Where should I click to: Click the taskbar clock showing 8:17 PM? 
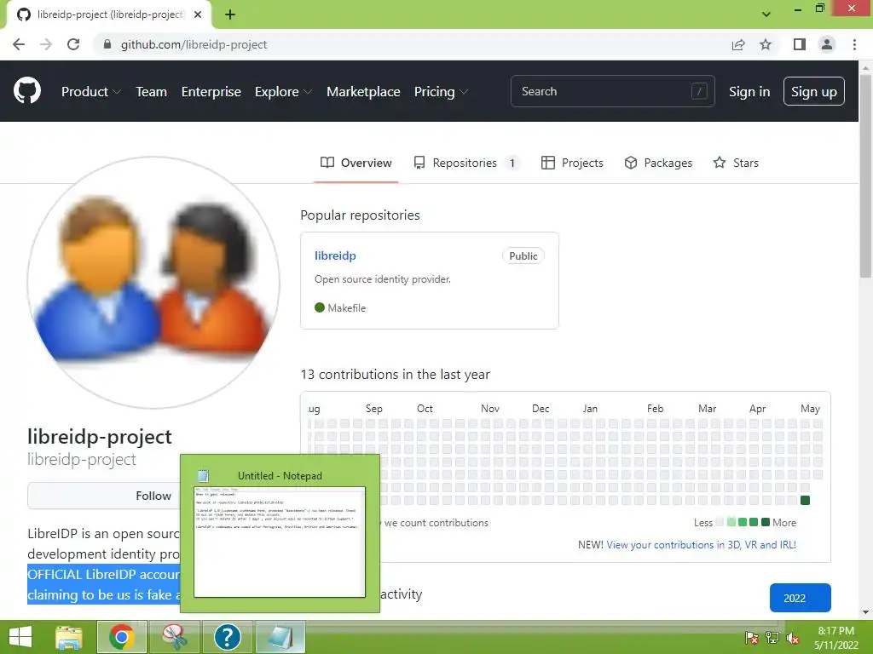coord(836,638)
